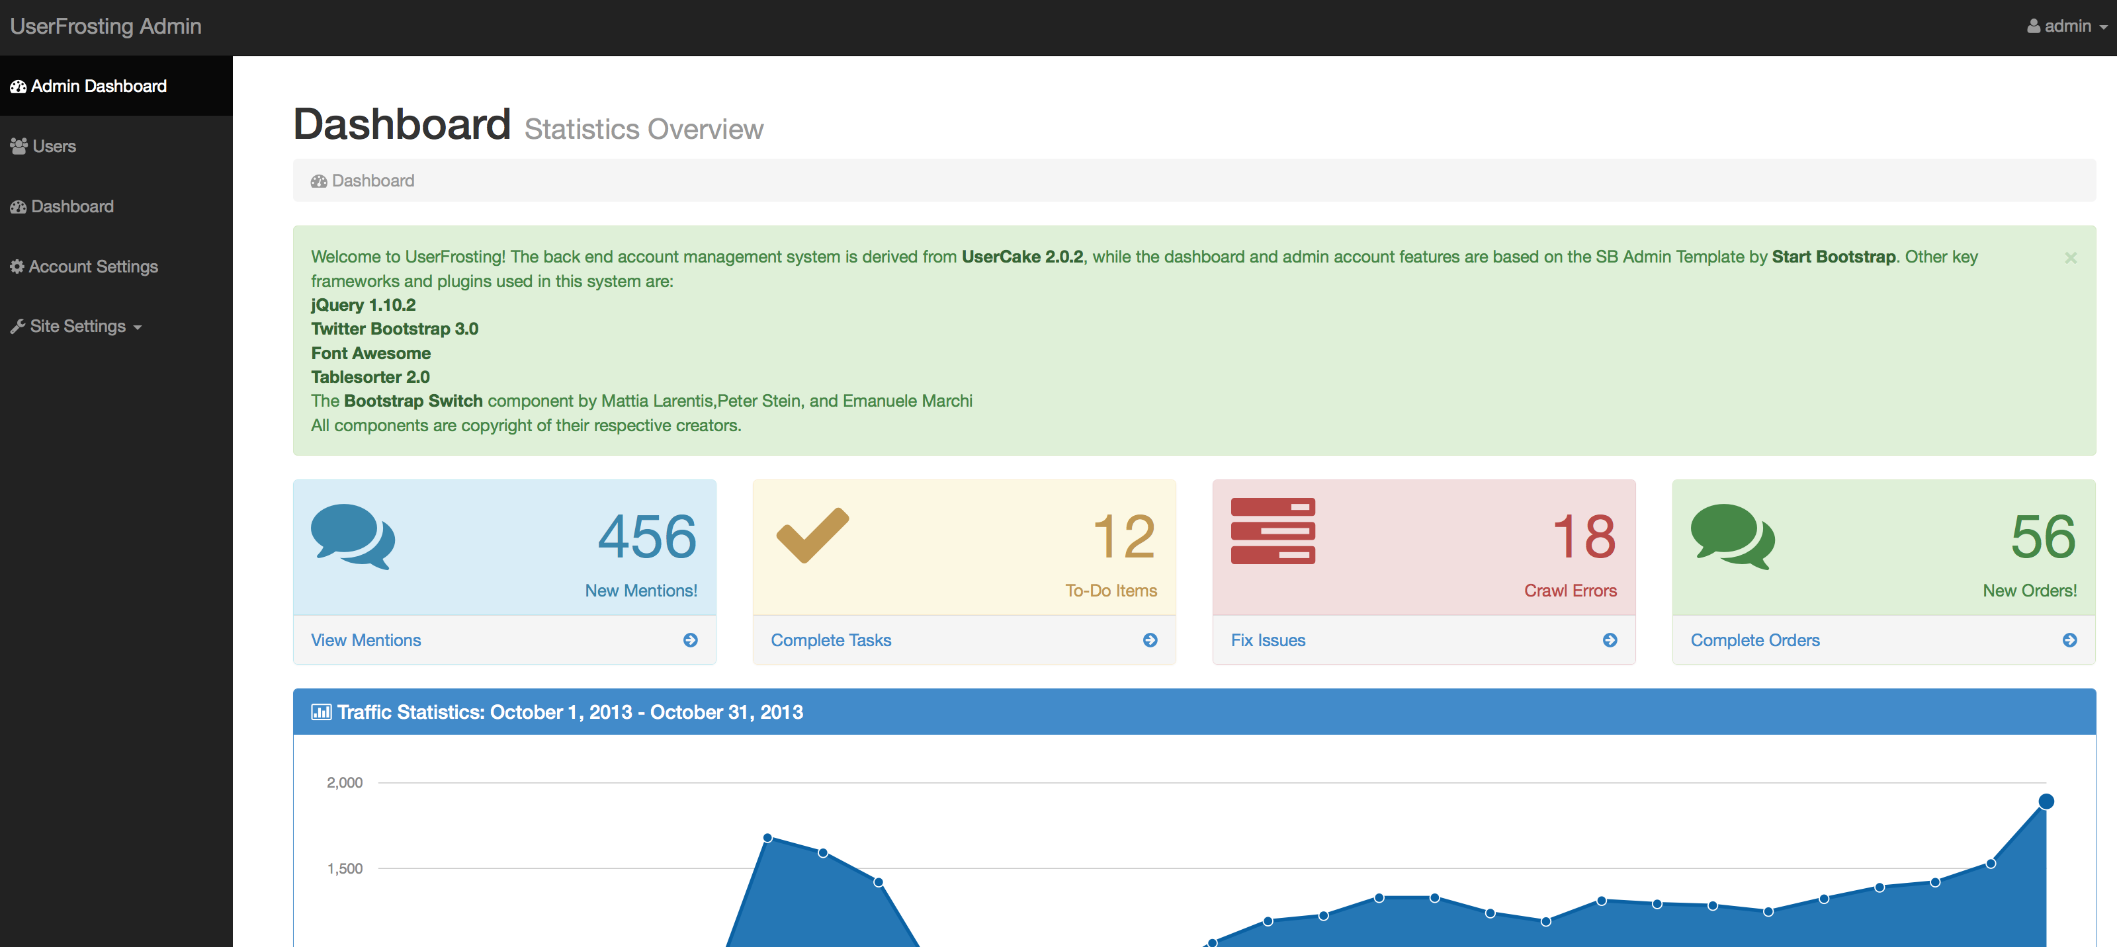Open Admin Dashboard in the sidebar
The height and width of the screenshot is (947, 2117).
[116, 86]
